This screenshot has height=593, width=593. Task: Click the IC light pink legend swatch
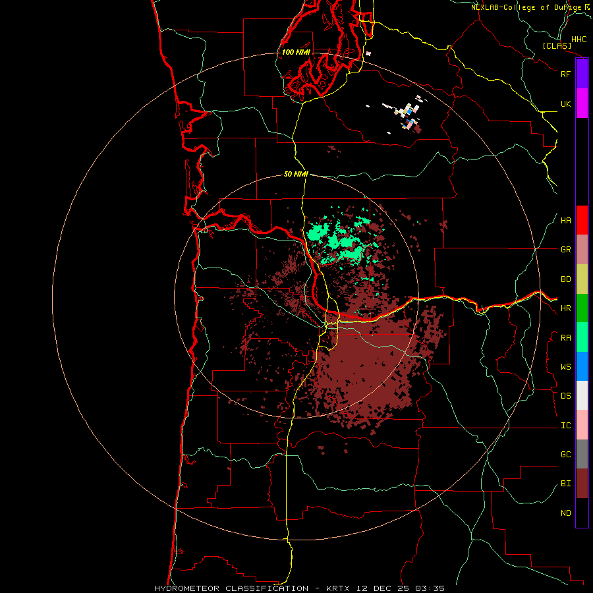(x=582, y=425)
